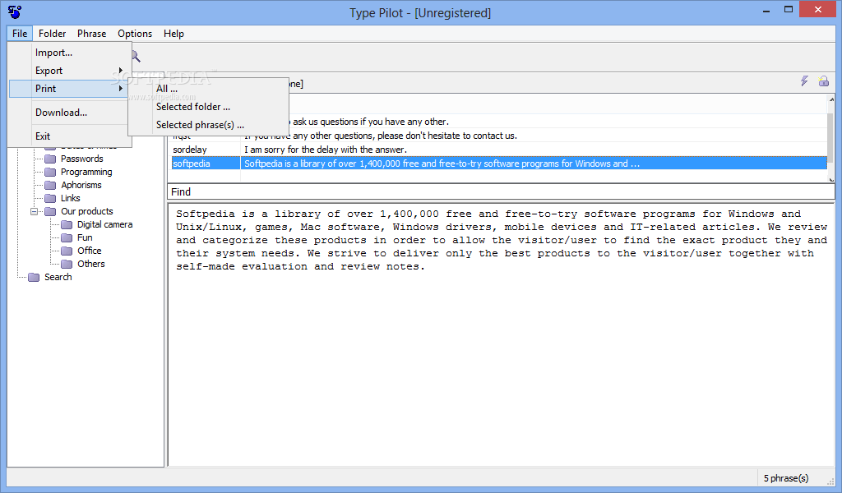The height and width of the screenshot is (493, 842).
Task: Select the sordelay phrase row
Action: point(499,150)
